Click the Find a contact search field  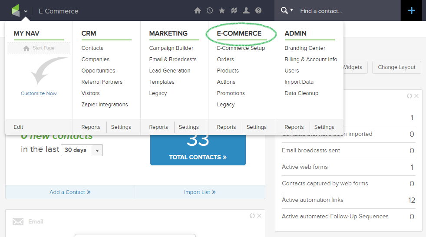point(349,11)
